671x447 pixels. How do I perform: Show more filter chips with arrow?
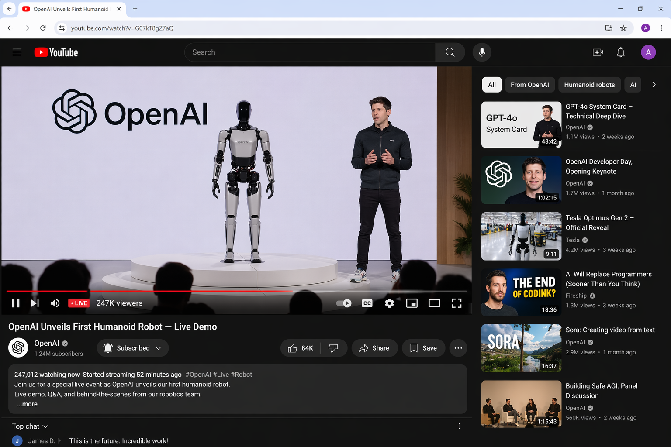coord(654,85)
